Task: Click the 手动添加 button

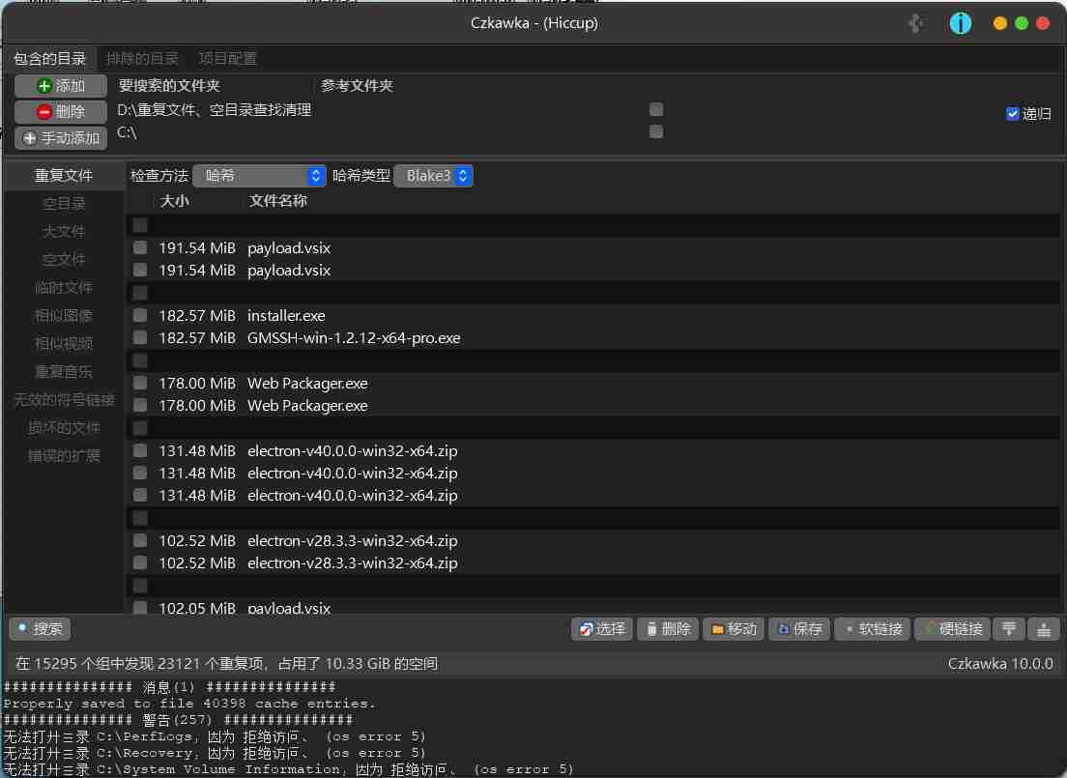Action: [60, 138]
